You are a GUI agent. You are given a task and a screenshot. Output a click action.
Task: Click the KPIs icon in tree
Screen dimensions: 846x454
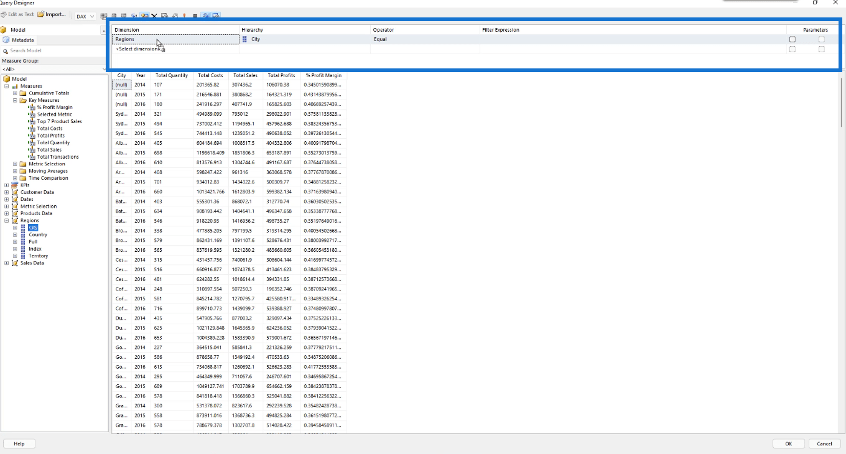click(x=15, y=185)
